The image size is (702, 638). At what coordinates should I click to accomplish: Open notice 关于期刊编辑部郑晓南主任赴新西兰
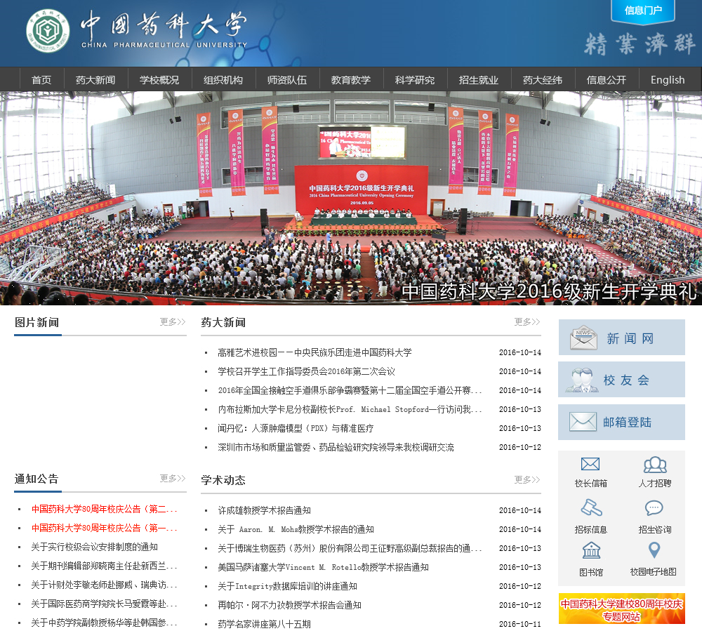click(105, 566)
